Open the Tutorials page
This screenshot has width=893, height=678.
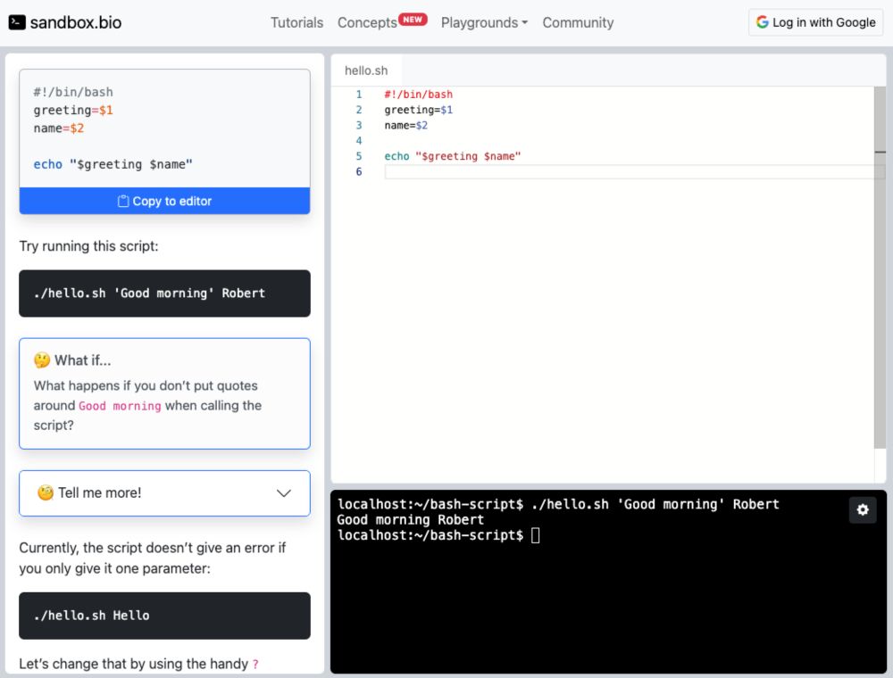[296, 23]
